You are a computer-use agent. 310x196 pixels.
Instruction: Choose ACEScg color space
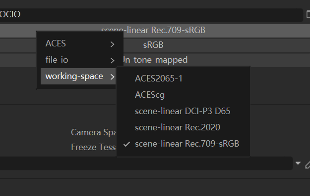(x=183, y=95)
